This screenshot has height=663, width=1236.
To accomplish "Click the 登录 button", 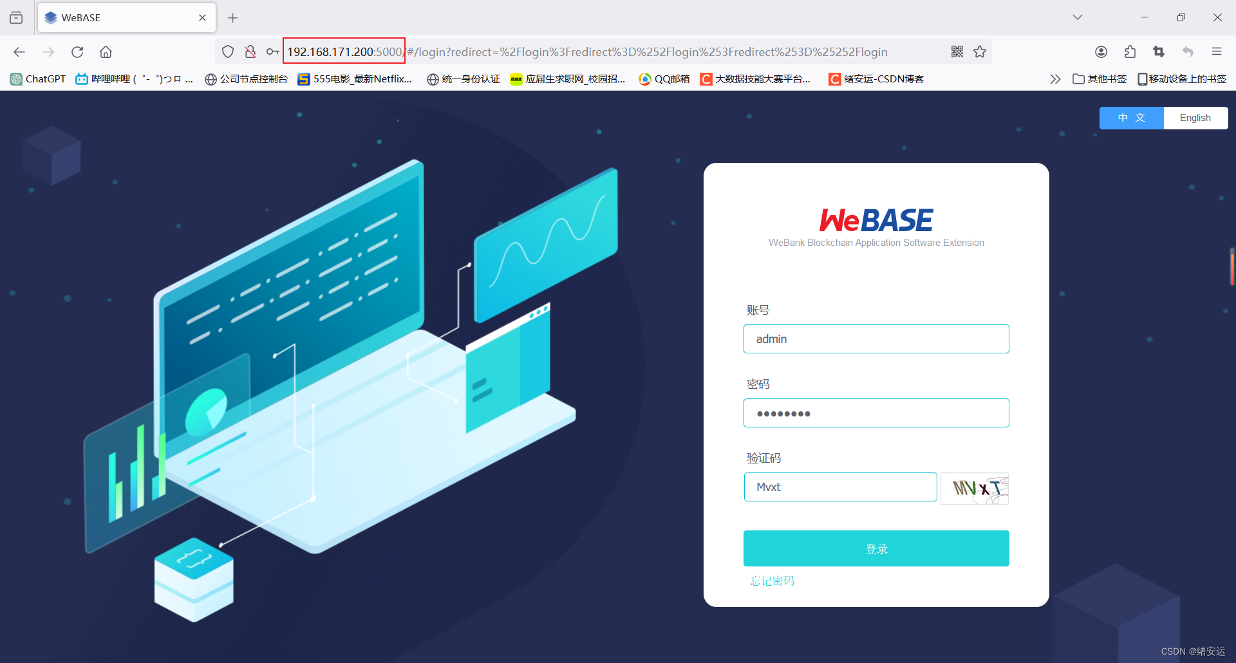I will tap(876, 548).
